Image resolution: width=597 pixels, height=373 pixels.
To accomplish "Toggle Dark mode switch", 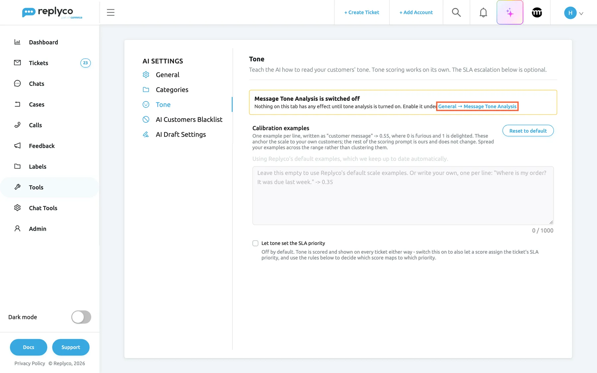I will (81, 317).
